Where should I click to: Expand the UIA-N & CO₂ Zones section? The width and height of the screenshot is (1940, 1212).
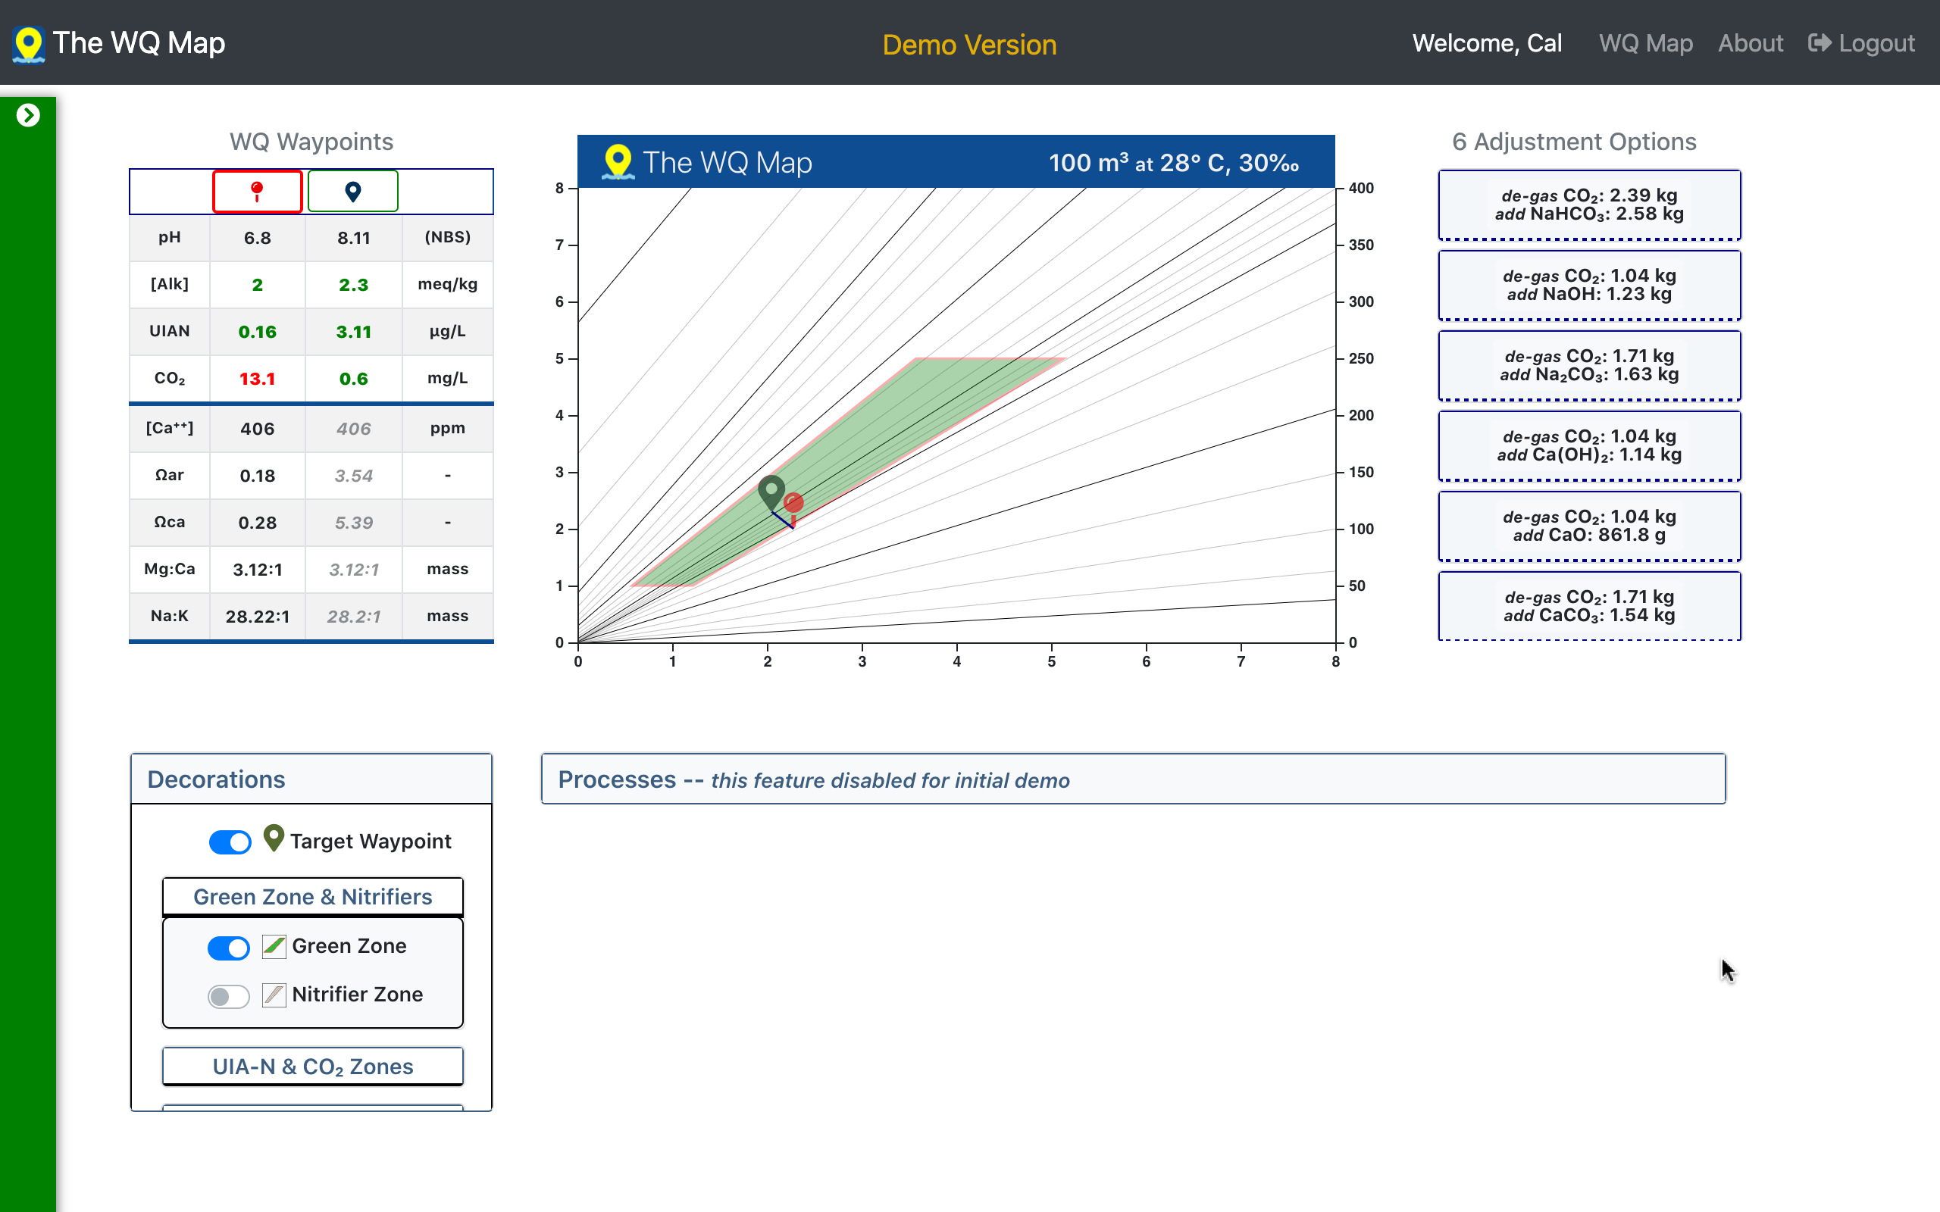pos(313,1066)
